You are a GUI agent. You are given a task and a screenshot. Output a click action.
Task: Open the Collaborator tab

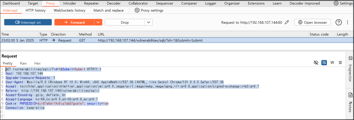point(138,3)
